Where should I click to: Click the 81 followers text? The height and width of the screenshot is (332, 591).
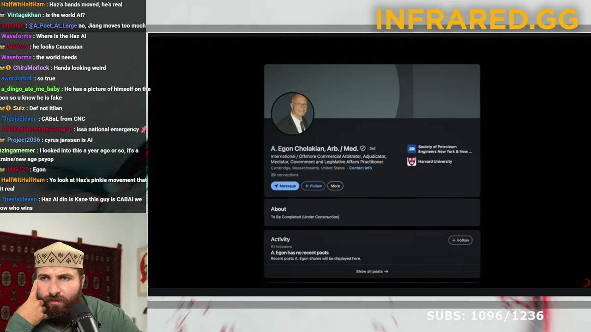[281, 247]
